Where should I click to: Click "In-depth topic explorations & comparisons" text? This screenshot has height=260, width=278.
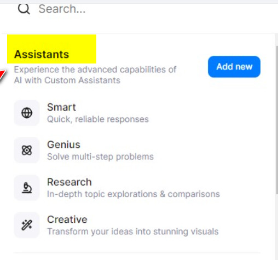(134, 194)
